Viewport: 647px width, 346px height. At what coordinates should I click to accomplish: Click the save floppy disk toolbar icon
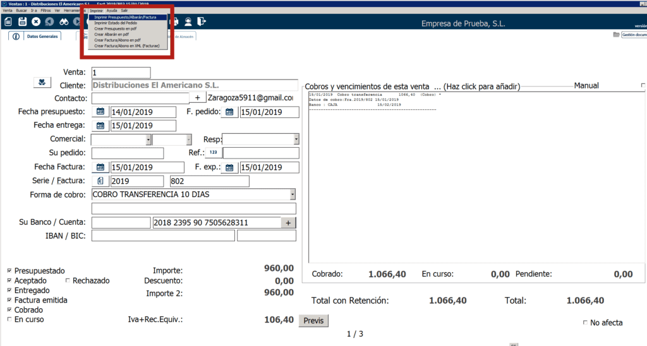[22, 21]
